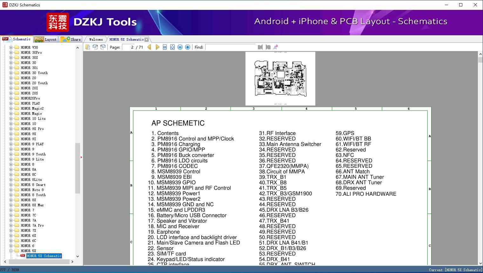Open the Share panel tab
This screenshot has width=483, height=273.
point(70,39)
